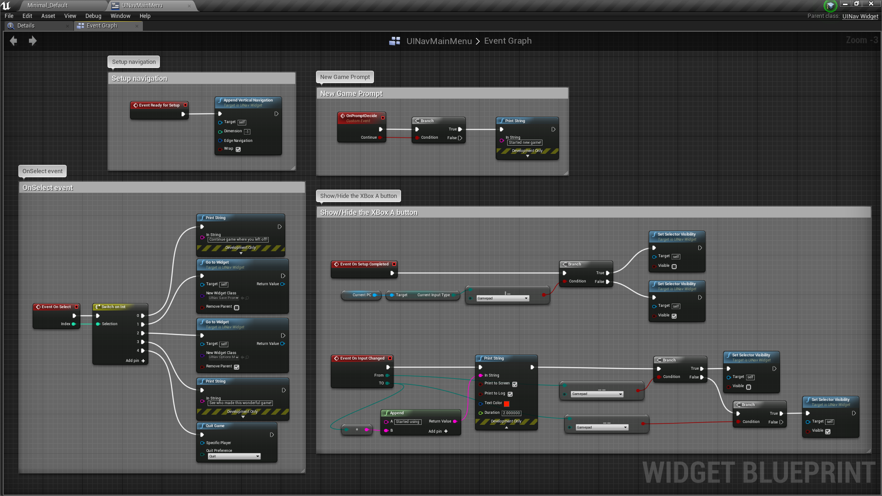Open the Gamepad dropdown beside Current Input Type
The image size is (882, 496).
click(x=503, y=299)
